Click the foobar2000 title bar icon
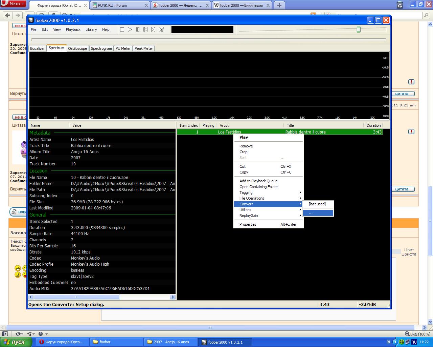 tap(31, 20)
